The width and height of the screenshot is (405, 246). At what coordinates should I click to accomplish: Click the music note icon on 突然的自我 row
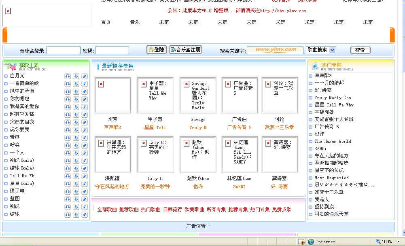click(x=85, y=122)
